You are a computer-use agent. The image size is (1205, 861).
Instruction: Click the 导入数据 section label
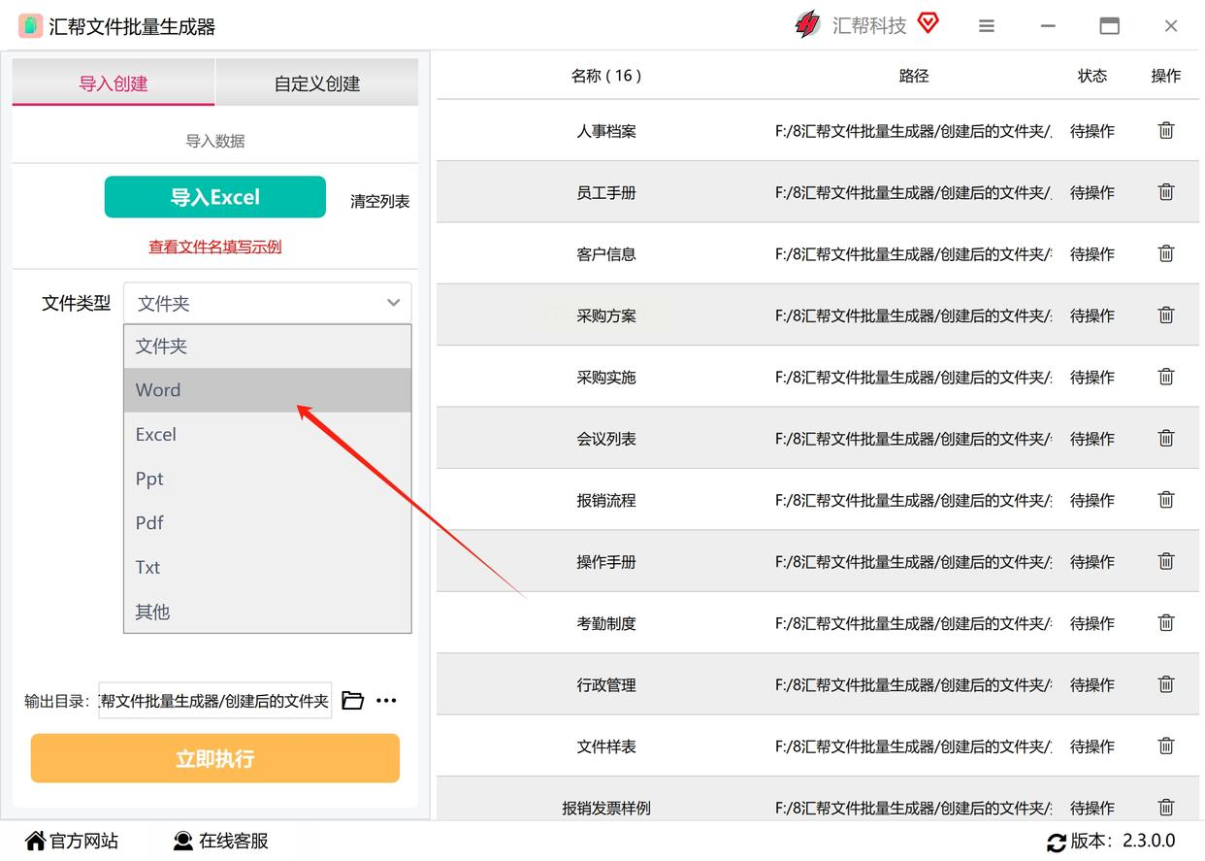tap(215, 141)
